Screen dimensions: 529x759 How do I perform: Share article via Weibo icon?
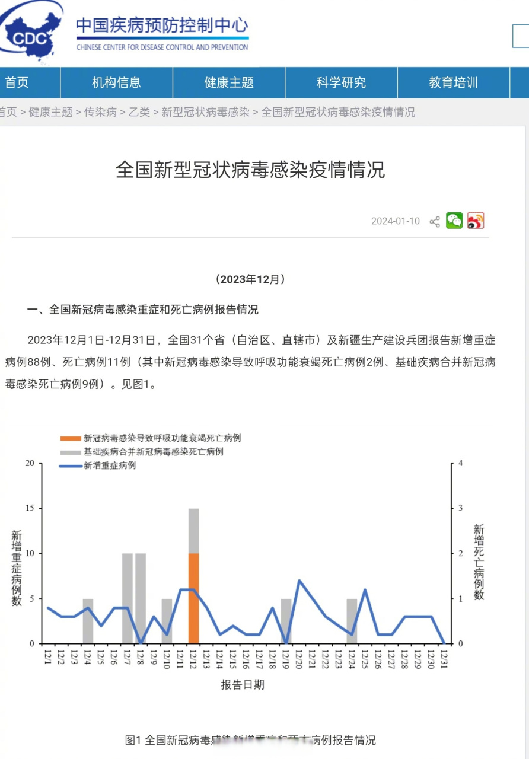click(476, 221)
